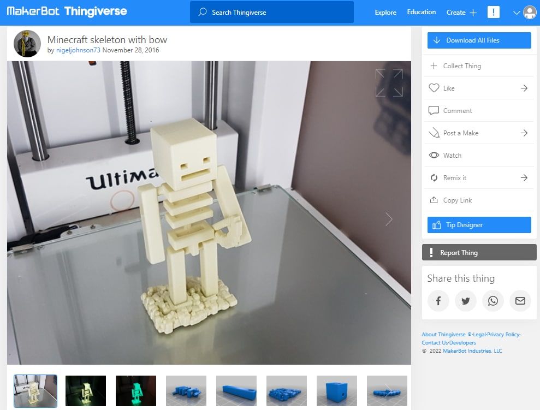This screenshot has height=410, width=540.
Task: Share via the Twitter icon
Action: (465, 301)
